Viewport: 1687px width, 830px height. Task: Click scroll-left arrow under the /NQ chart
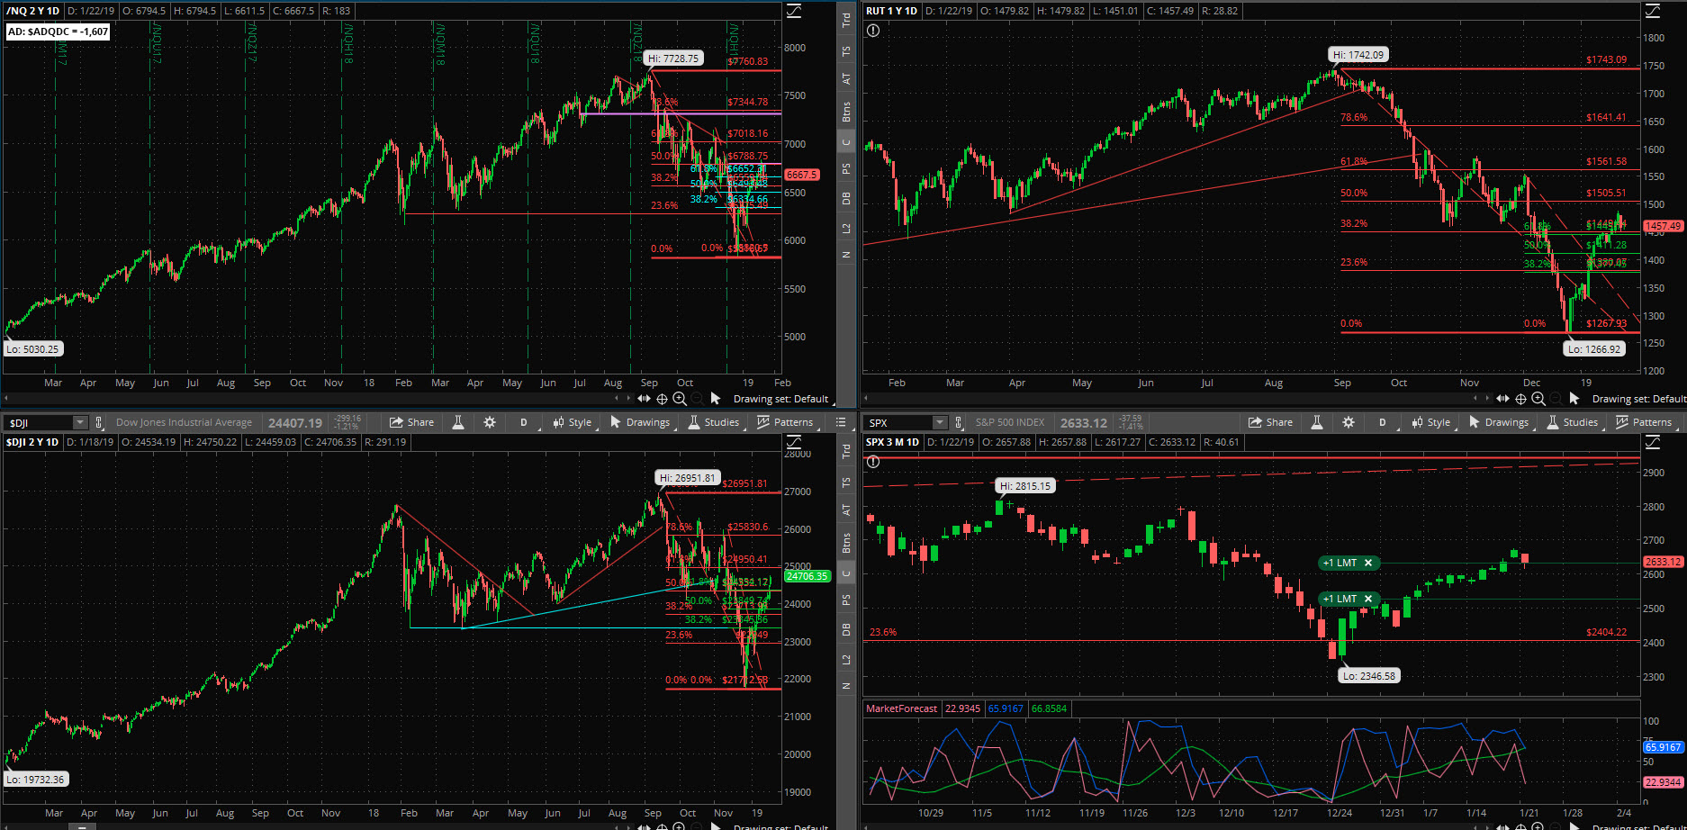coord(617,398)
